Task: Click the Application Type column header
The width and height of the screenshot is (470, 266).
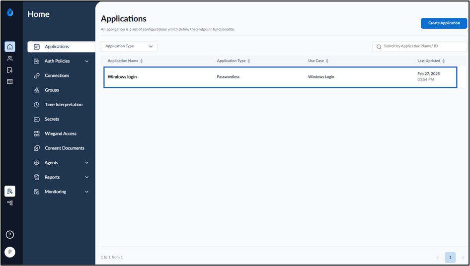Action: click(x=232, y=61)
